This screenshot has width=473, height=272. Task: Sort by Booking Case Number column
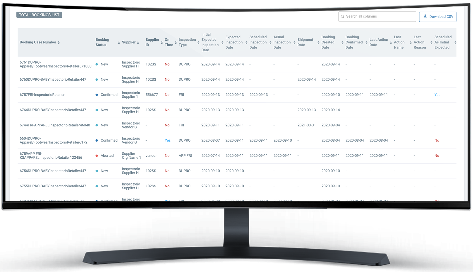tap(59, 43)
